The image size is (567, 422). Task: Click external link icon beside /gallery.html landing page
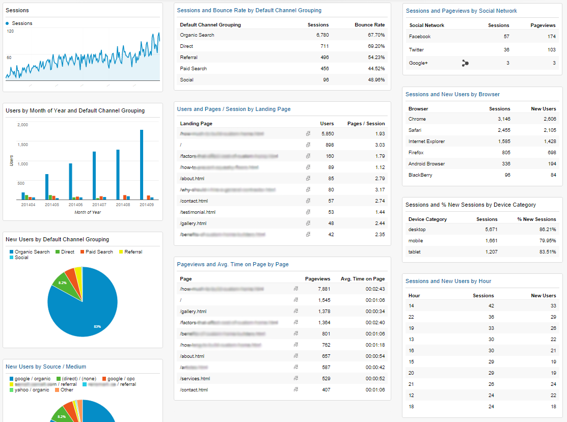click(308, 223)
